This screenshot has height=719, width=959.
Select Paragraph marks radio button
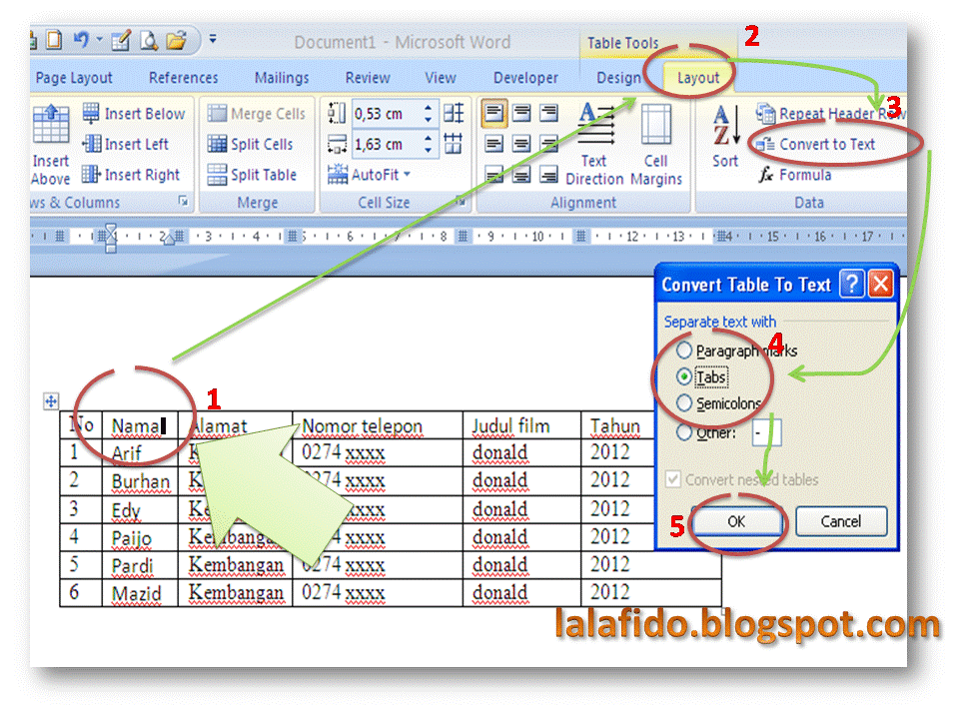(684, 351)
